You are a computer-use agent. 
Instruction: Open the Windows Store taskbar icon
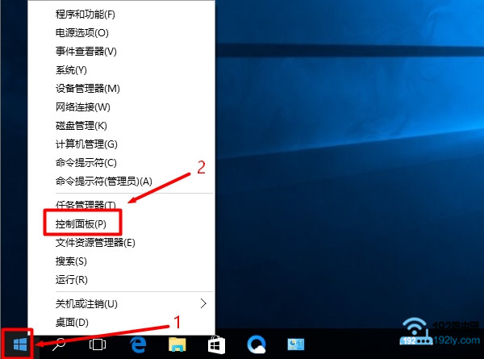(x=216, y=344)
